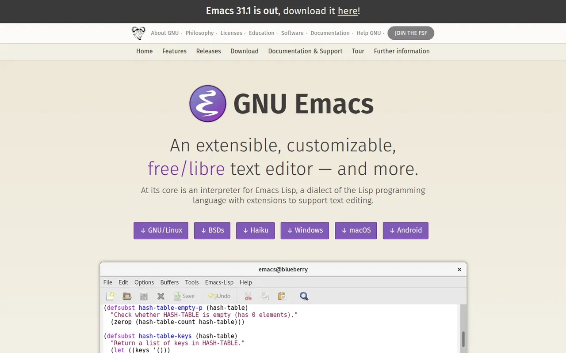Screen dimensions: 566x353
Task: Click the Kill Buffer X icon in Emacs toolbar
Action: pyautogui.click(x=161, y=296)
